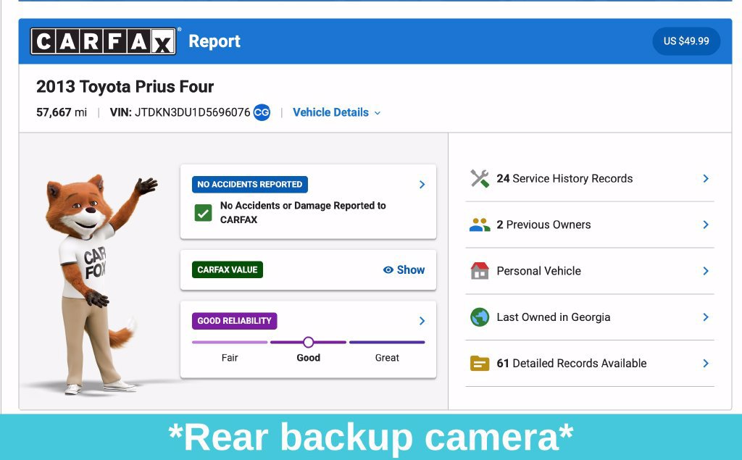This screenshot has height=460, width=742.
Task: Open chevron for Last Owned in Georgia
Action: tap(706, 317)
